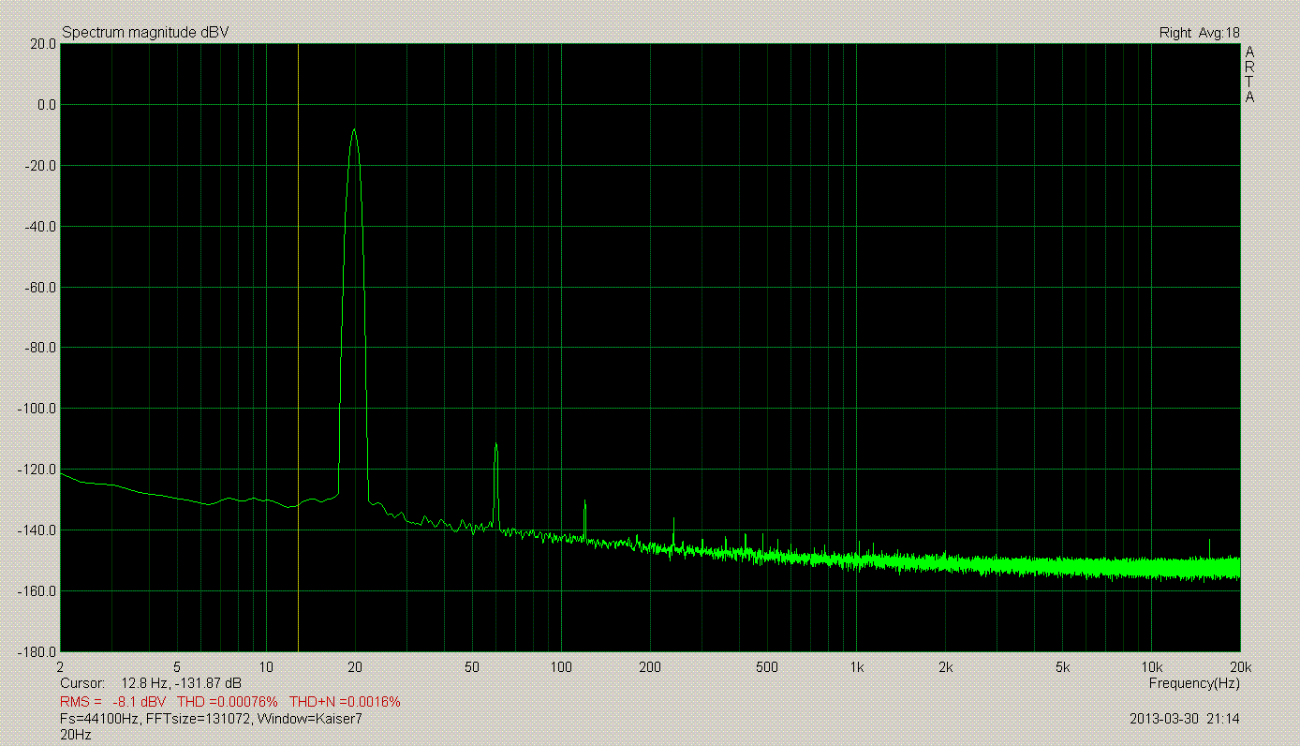
Task: Click the "-40.0" magnitude axis label
Action: pyautogui.click(x=40, y=227)
